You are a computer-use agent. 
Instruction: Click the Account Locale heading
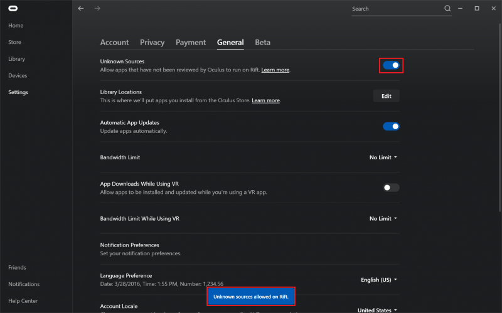[119, 306]
